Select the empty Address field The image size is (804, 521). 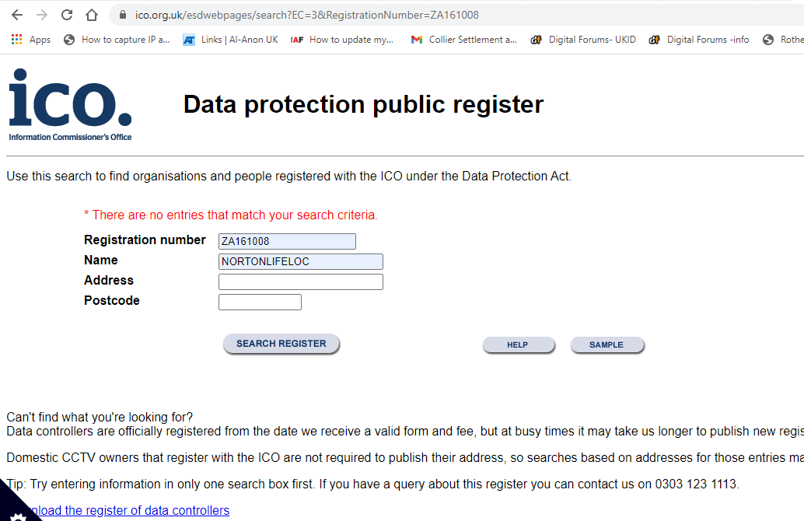[x=300, y=281]
